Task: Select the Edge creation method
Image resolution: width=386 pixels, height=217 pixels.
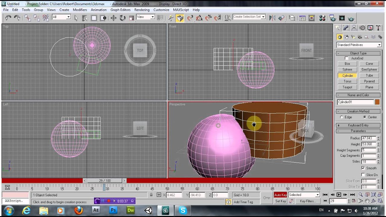Action: point(342,117)
